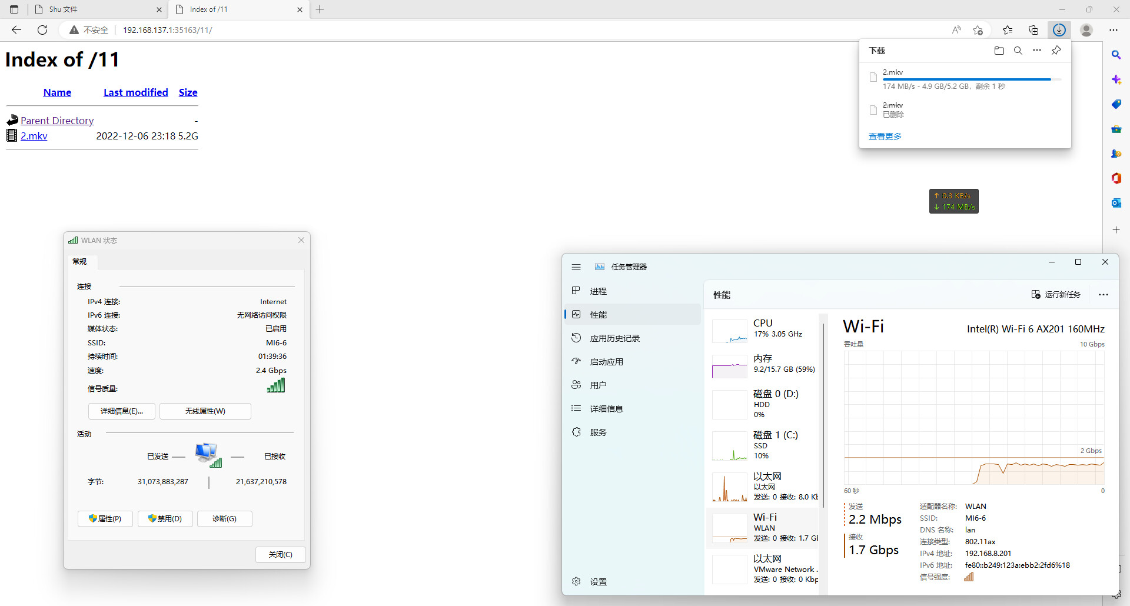This screenshot has width=1130, height=606.
Task: Open 无线属性(W) in WLAN status
Action: 205,411
